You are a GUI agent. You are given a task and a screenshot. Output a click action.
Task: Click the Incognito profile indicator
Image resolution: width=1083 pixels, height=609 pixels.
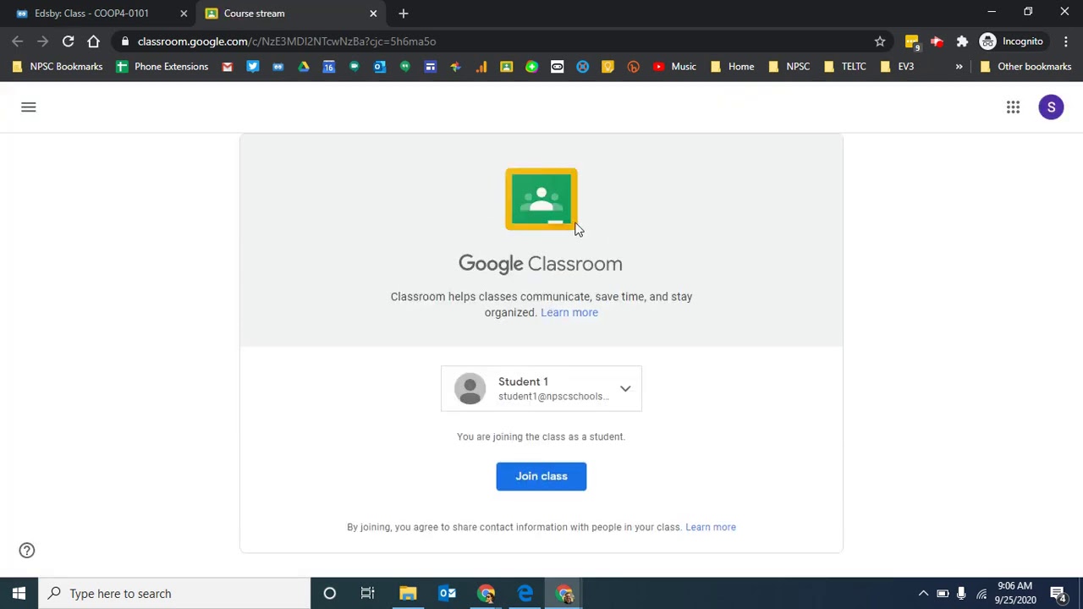(x=1012, y=41)
